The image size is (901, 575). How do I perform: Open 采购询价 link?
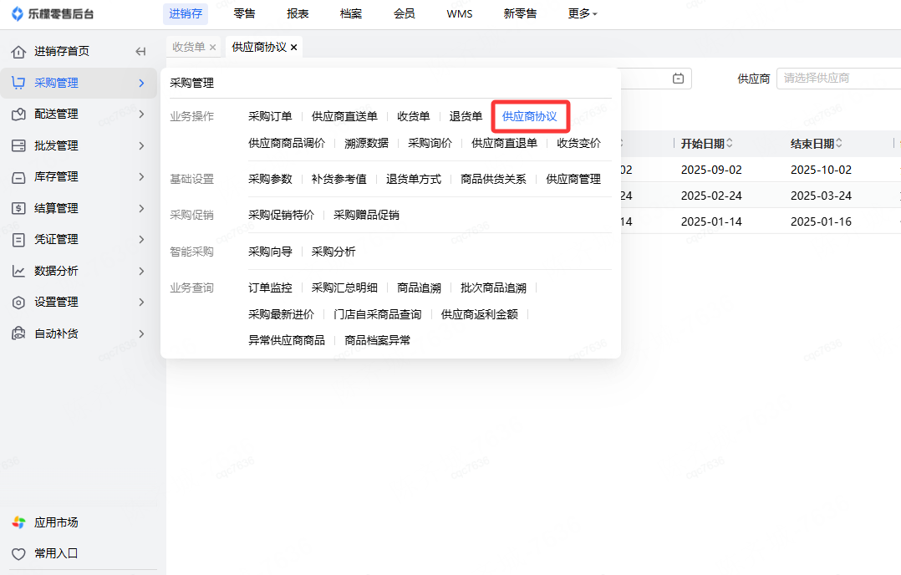(x=430, y=143)
